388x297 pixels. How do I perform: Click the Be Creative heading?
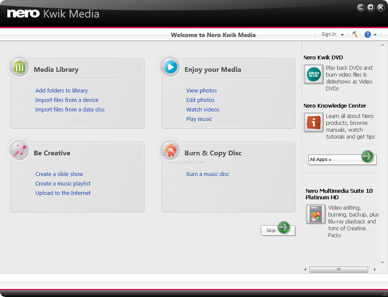tap(52, 153)
